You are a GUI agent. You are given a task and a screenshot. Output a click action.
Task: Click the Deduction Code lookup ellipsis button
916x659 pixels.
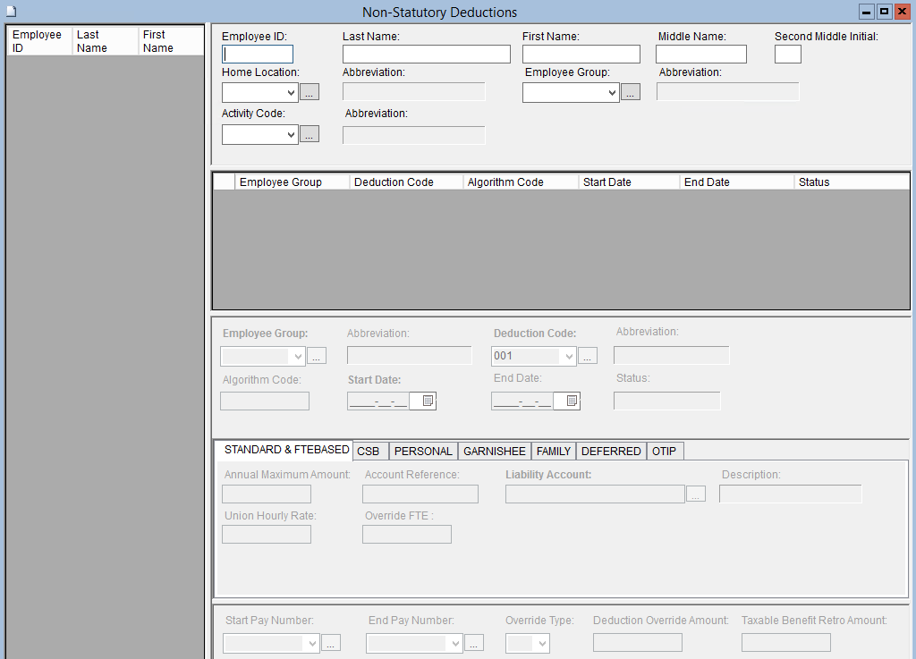[x=587, y=356]
